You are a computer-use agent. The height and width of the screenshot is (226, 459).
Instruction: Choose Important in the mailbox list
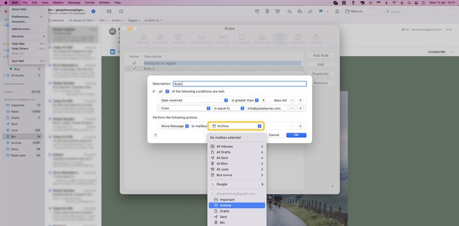[237, 200]
